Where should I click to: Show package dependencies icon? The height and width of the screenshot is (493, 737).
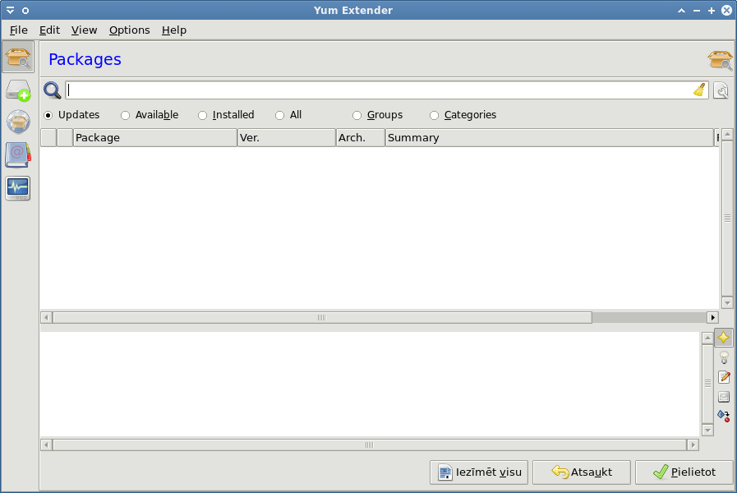724,416
